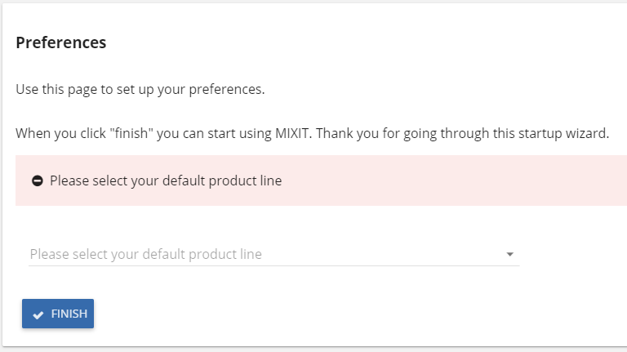Click the sentence mentioning the startup wizard
This screenshot has height=352, width=627.
[313, 133]
